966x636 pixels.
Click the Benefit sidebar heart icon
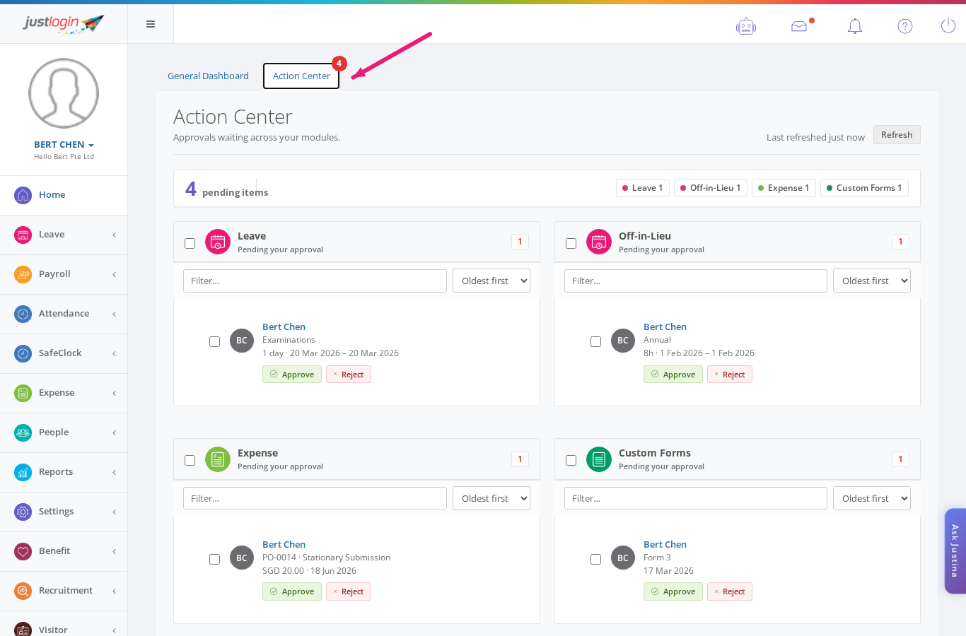coord(23,551)
